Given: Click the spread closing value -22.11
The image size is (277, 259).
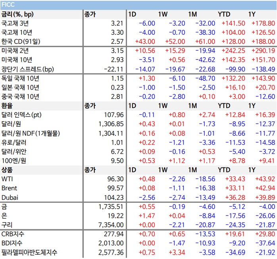Looking at the screenshot, I should click(x=114, y=69).
